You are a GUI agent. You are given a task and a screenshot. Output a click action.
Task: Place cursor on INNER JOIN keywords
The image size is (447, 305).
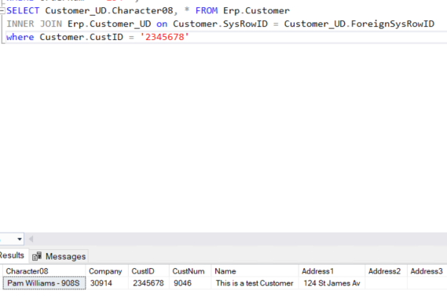(x=35, y=24)
